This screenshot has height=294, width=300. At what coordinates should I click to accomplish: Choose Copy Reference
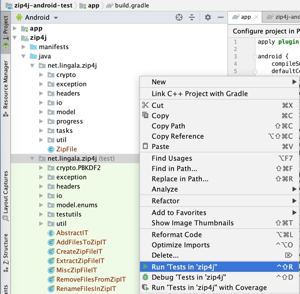click(x=219, y=136)
